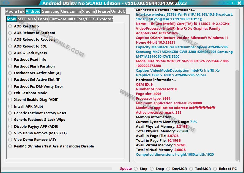The image size is (244, 173).
Task: Enable ADB G-Lock Bypass option
Action: coord(10,53)
